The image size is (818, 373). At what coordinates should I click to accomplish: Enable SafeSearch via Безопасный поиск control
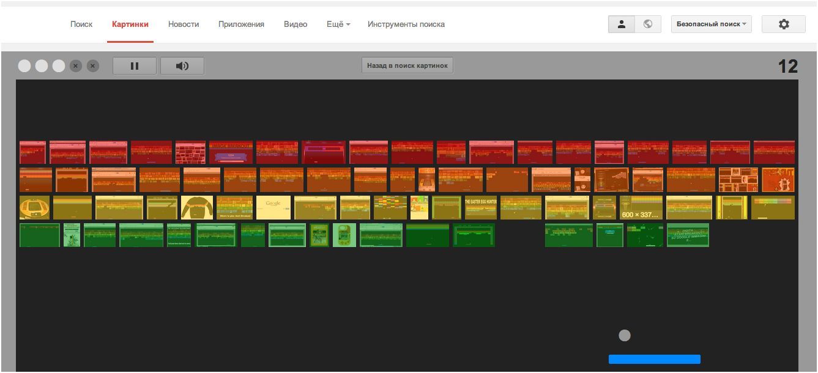[712, 24]
